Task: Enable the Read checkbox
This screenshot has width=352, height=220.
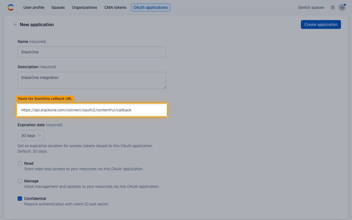Action: click(20, 163)
